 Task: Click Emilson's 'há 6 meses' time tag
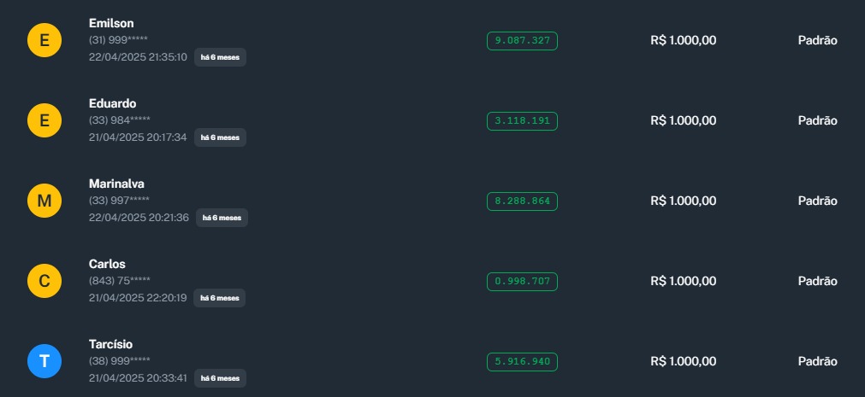pos(220,57)
